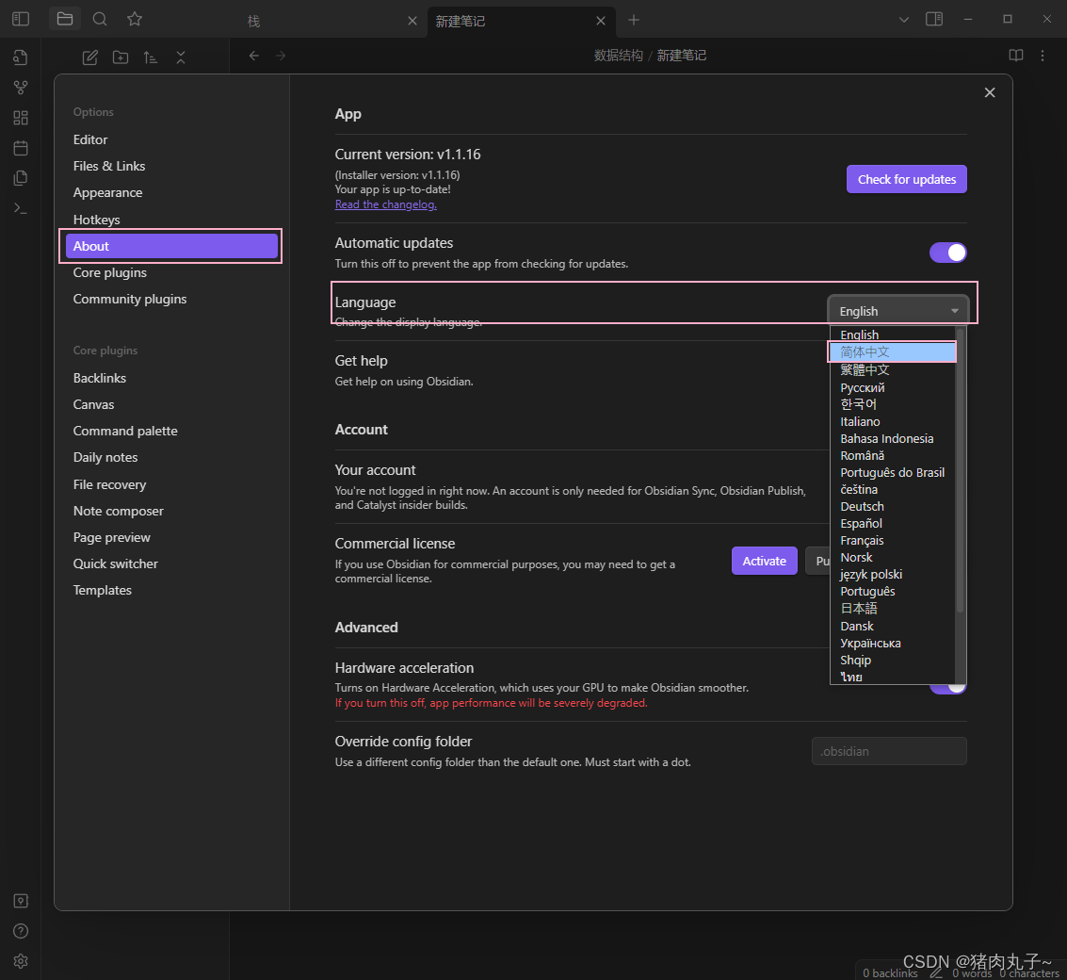This screenshot has width=1067, height=980.
Task: Open the file explorer folder icon
Action: [65, 19]
